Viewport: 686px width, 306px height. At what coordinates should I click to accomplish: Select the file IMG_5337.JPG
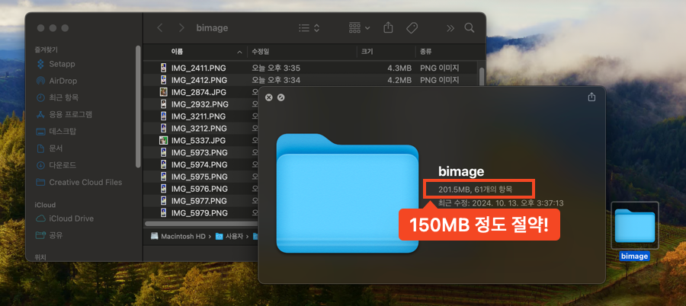pyautogui.click(x=199, y=141)
